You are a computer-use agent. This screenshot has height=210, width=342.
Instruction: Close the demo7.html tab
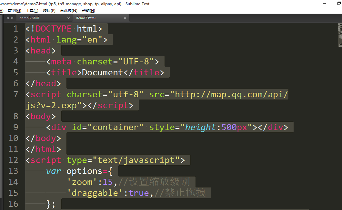pos(125,18)
